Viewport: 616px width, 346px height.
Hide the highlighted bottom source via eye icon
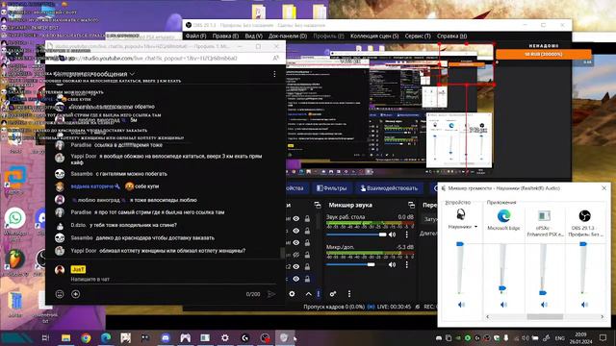pos(296,279)
